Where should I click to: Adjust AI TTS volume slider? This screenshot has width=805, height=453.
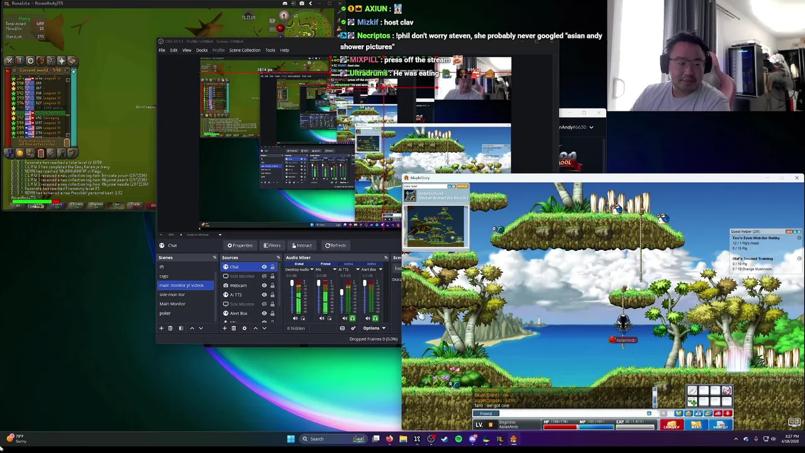pos(341,292)
